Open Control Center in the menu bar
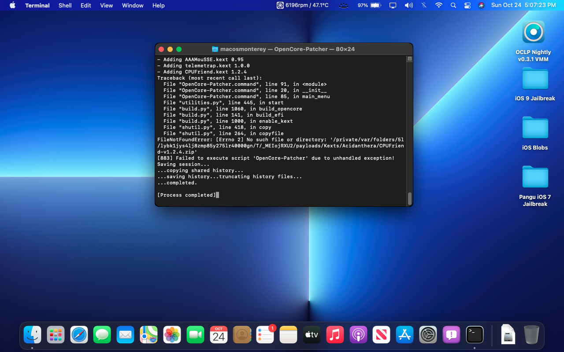The height and width of the screenshot is (352, 564). tap(467, 5)
